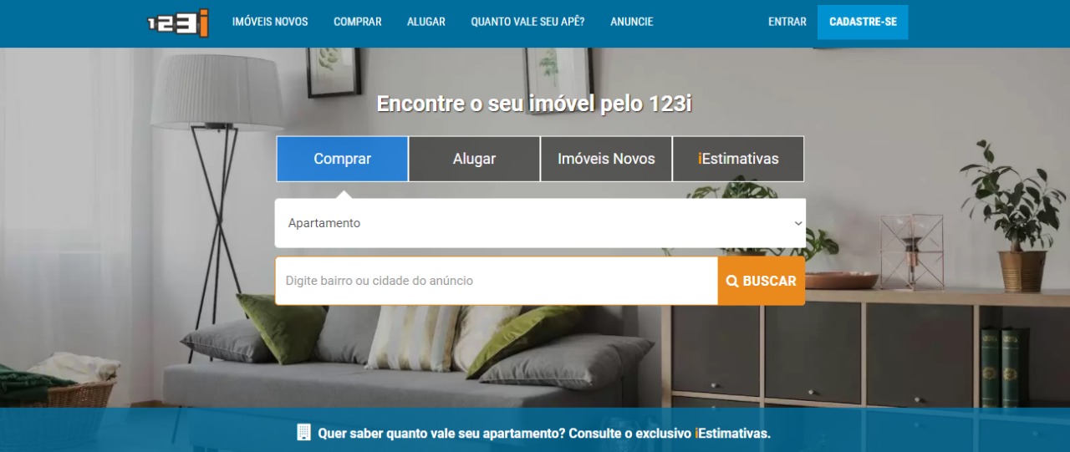Switch to the iEstimativas tab
Viewport: 1070px width, 452px height.
738,159
